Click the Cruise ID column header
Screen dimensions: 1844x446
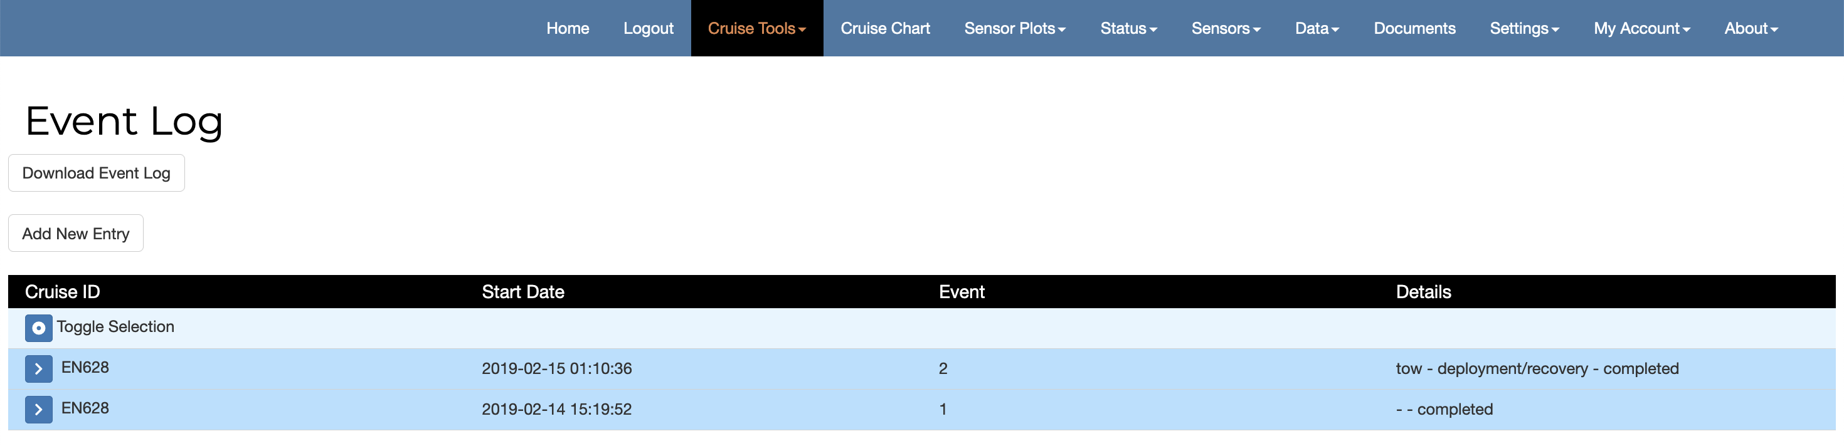coord(62,292)
